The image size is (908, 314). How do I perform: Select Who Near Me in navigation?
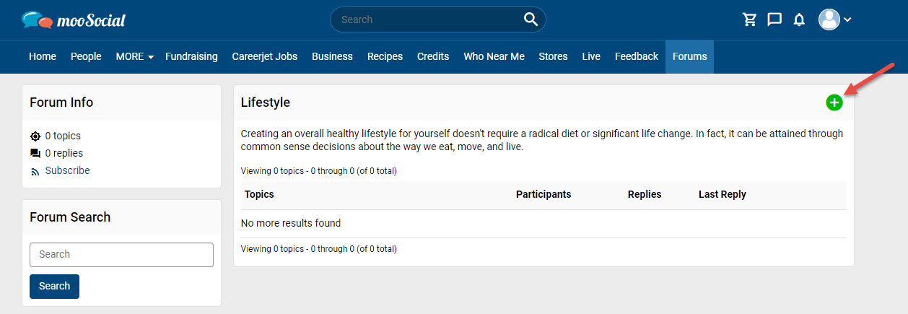[x=494, y=56]
